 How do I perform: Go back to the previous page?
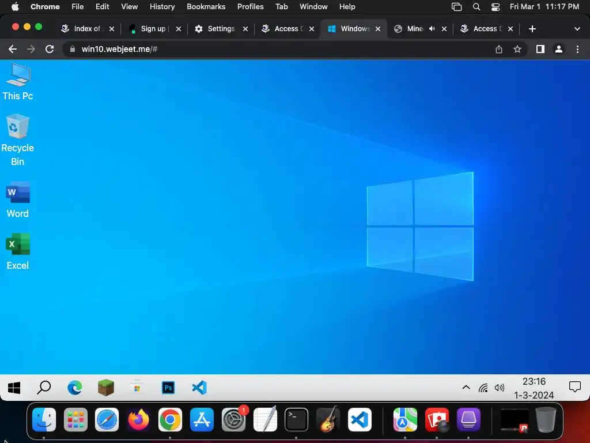(x=13, y=49)
